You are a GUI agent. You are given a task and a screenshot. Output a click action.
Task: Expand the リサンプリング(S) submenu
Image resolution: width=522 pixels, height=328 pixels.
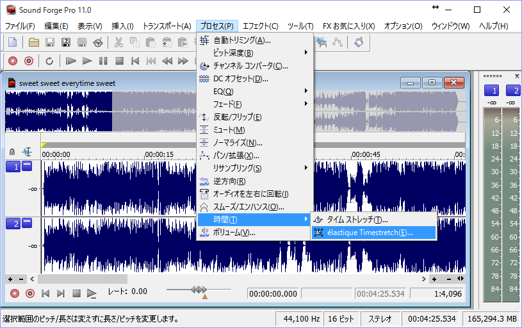point(255,168)
